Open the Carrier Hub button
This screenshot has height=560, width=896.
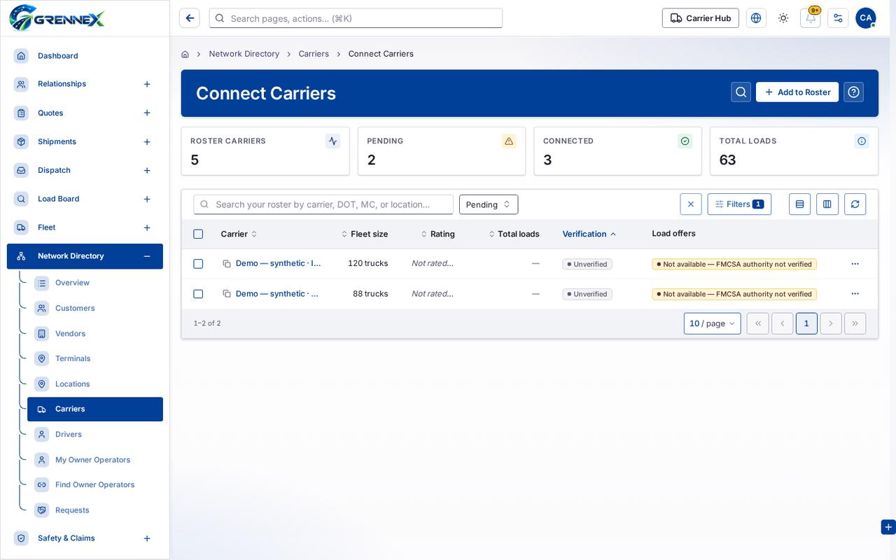[x=700, y=18]
